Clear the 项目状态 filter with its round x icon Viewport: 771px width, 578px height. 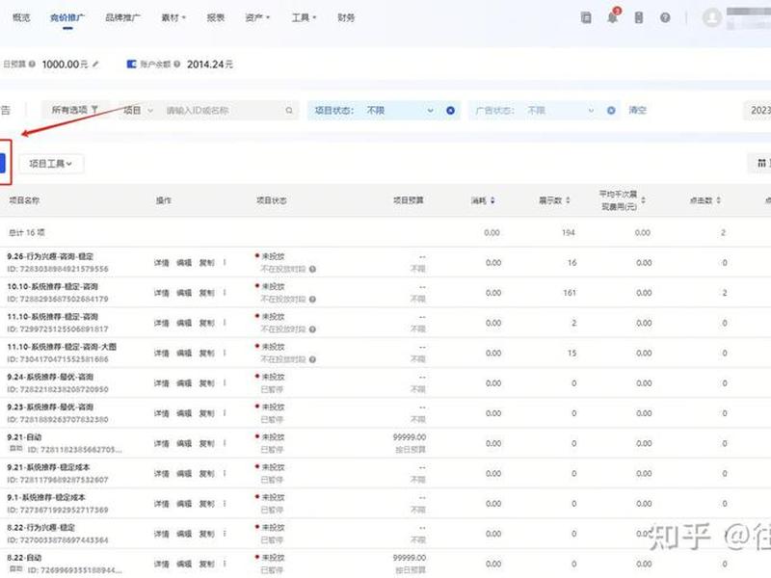click(450, 111)
